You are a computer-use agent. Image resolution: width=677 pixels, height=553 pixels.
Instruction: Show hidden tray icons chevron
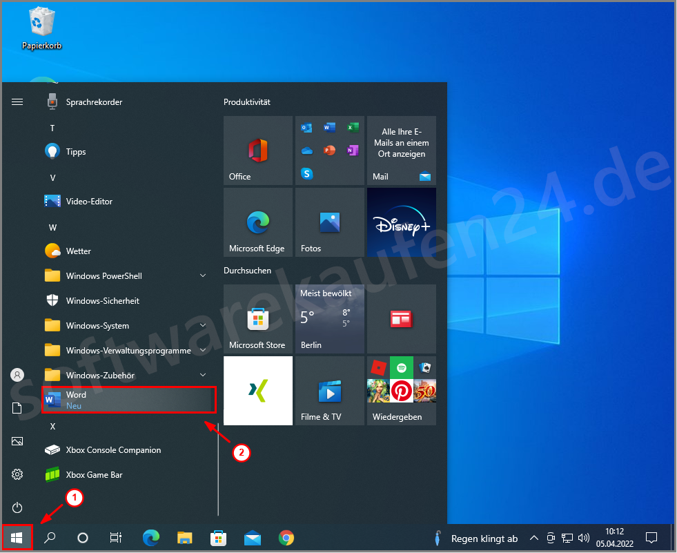[x=534, y=539]
